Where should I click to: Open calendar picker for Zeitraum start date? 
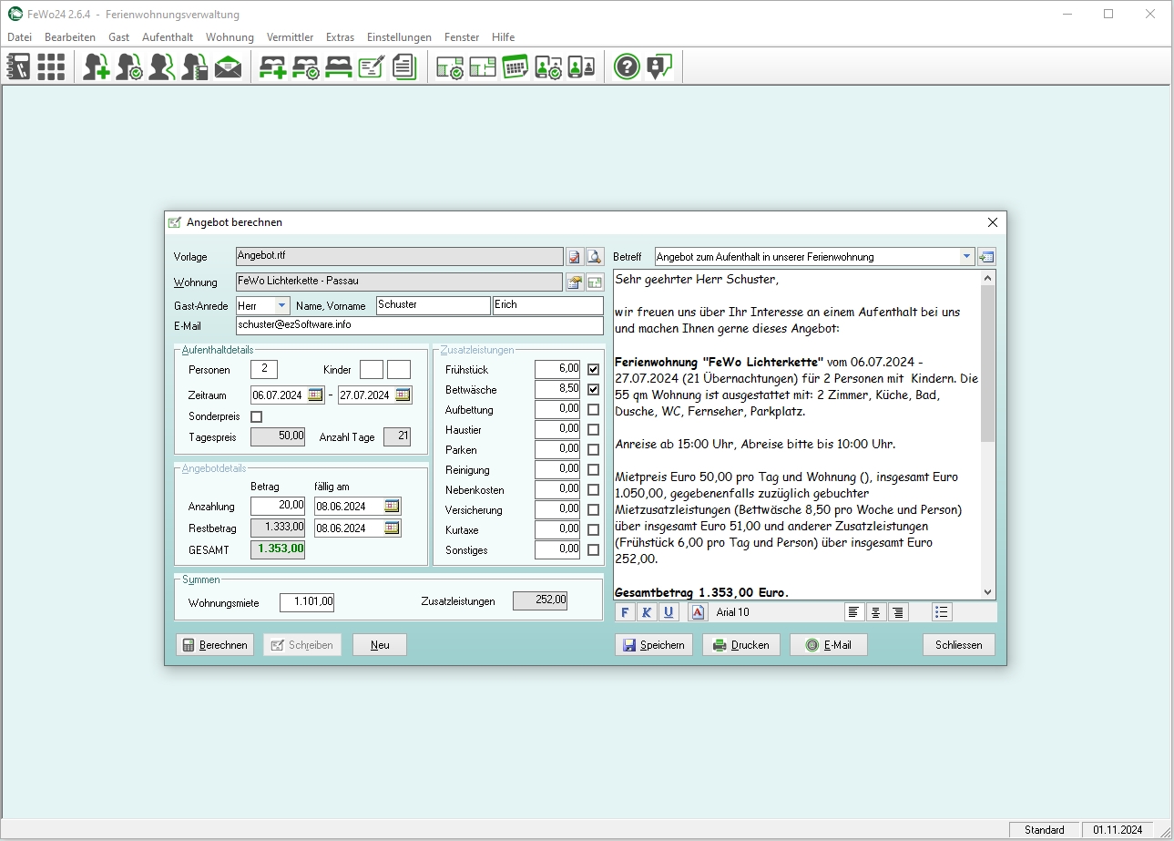pyautogui.click(x=315, y=395)
